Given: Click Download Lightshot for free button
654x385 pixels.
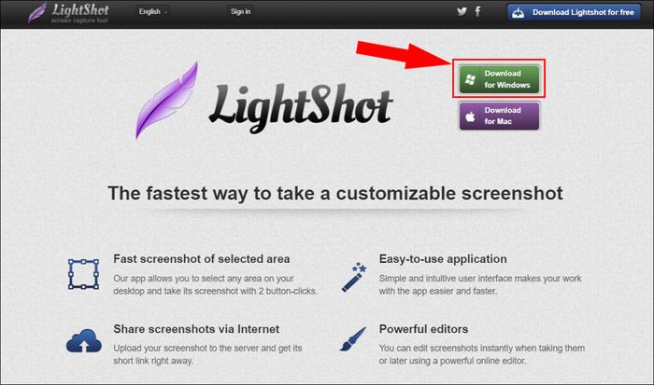Looking at the screenshot, I should pyautogui.click(x=574, y=12).
